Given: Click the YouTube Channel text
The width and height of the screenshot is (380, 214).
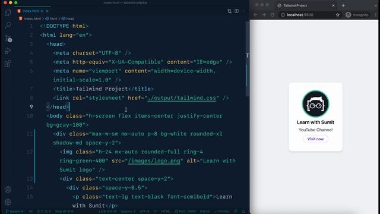Looking at the screenshot, I should (x=315, y=130).
